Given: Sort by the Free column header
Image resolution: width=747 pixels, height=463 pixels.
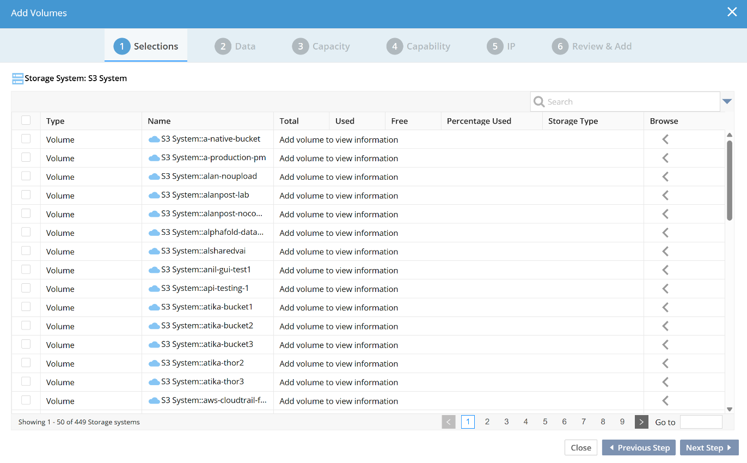Looking at the screenshot, I should coord(413,121).
